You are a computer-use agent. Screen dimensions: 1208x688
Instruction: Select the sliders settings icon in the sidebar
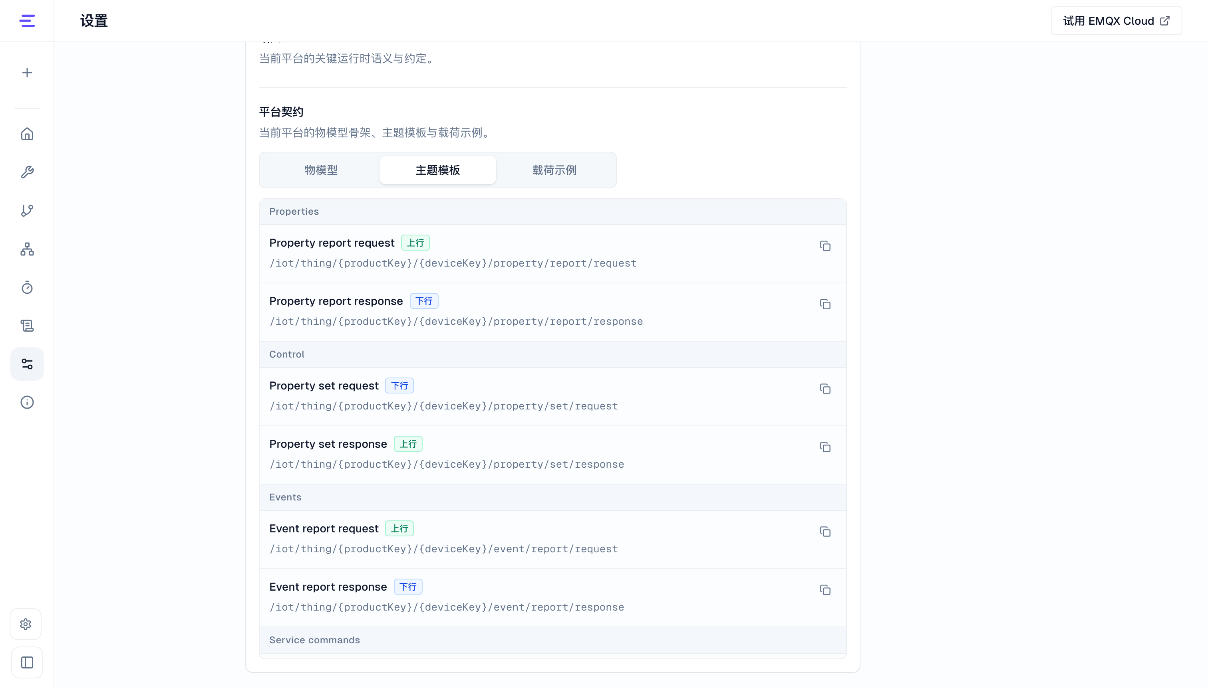tap(27, 364)
